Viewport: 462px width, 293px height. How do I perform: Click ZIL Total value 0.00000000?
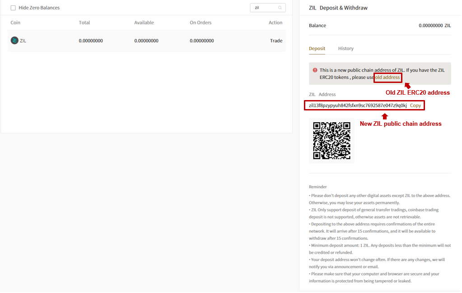click(x=91, y=41)
